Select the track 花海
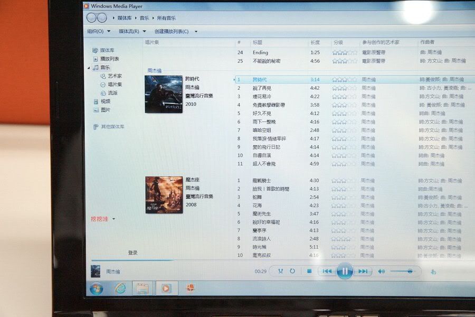 coord(257,206)
